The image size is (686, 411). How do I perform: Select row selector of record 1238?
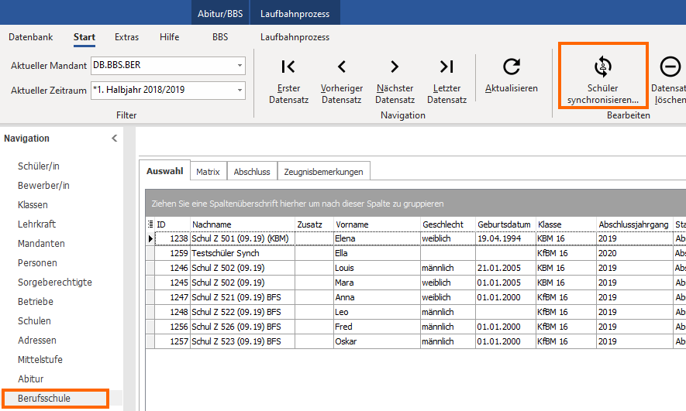tap(150, 238)
